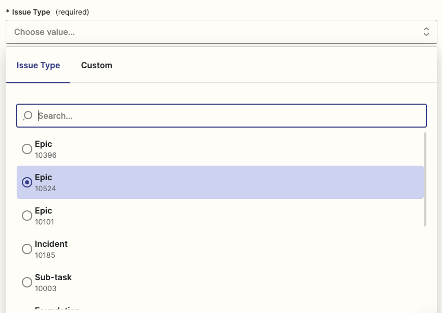Click the Issue Type required field label
The width and height of the screenshot is (442, 313).
click(31, 12)
